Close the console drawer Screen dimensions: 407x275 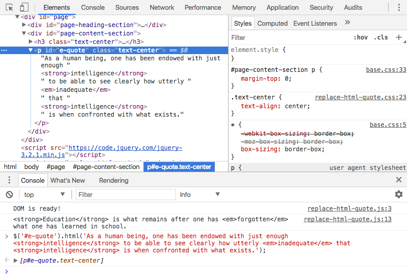click(x=399, y=180)
